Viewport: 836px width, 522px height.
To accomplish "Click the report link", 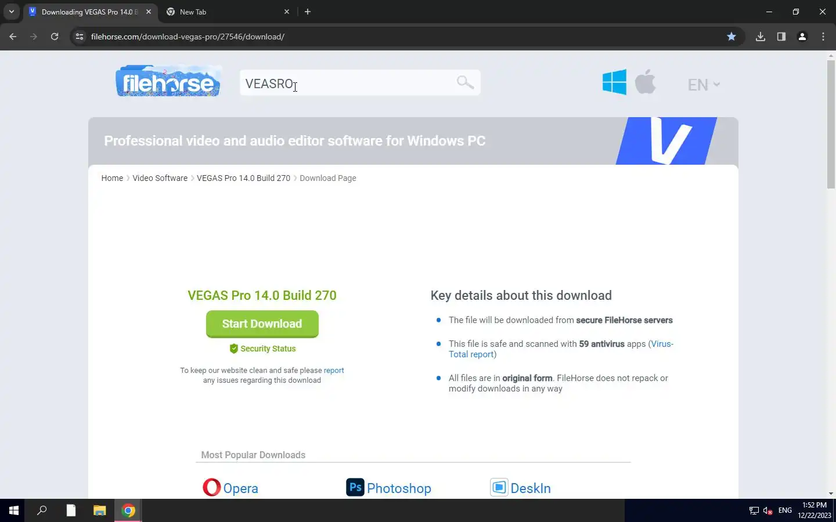I will tap(334, 370).
